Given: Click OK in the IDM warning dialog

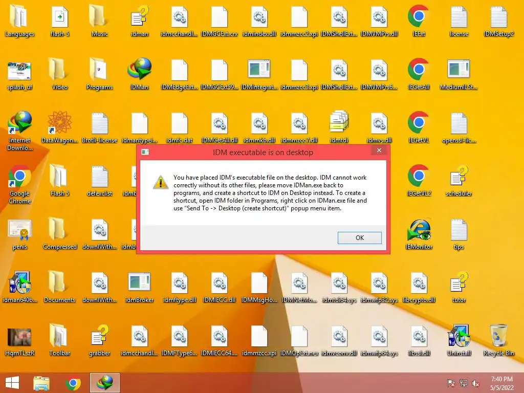Looking at the screenshot, I should 360,237.
